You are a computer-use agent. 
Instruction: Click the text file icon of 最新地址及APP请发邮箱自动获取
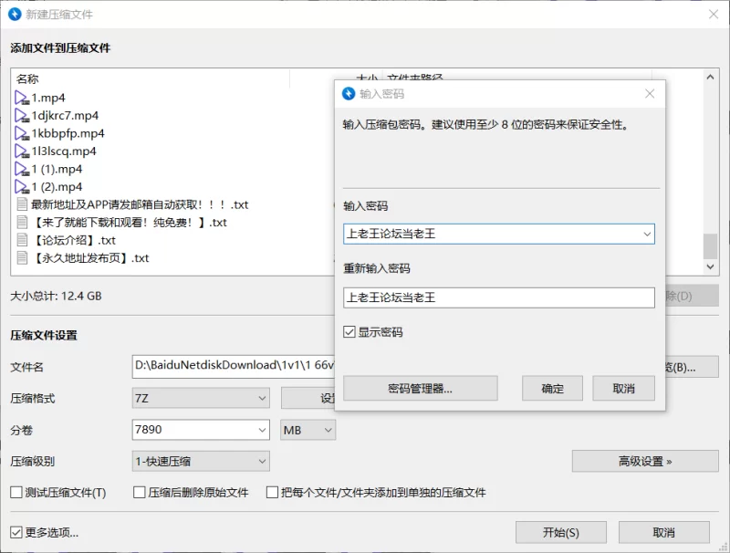pos(22,204)
